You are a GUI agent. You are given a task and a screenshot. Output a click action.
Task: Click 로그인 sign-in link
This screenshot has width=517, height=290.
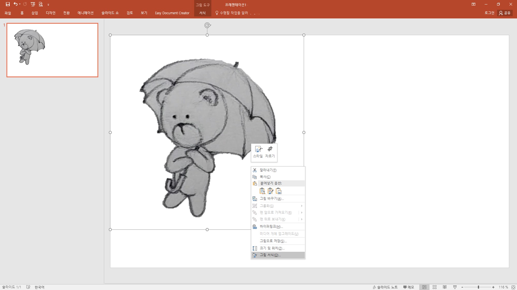(x=489, y=13)
